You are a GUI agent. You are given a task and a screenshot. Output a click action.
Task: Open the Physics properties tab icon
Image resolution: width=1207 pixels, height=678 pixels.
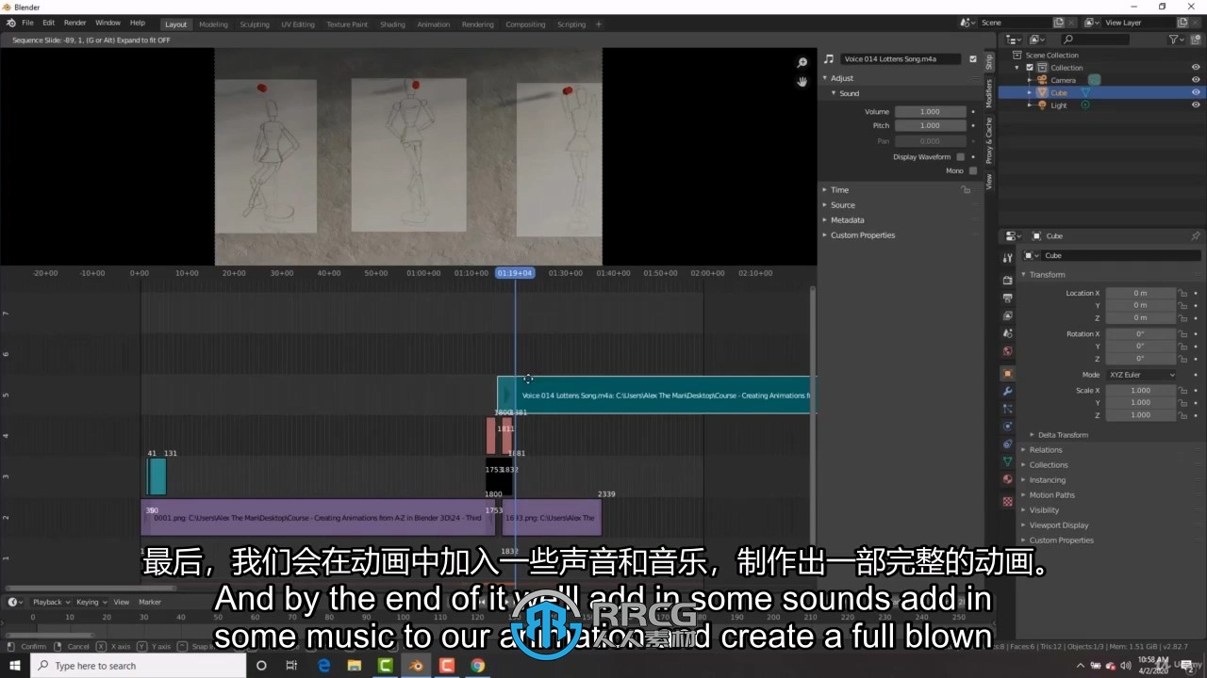point(1007,427)
